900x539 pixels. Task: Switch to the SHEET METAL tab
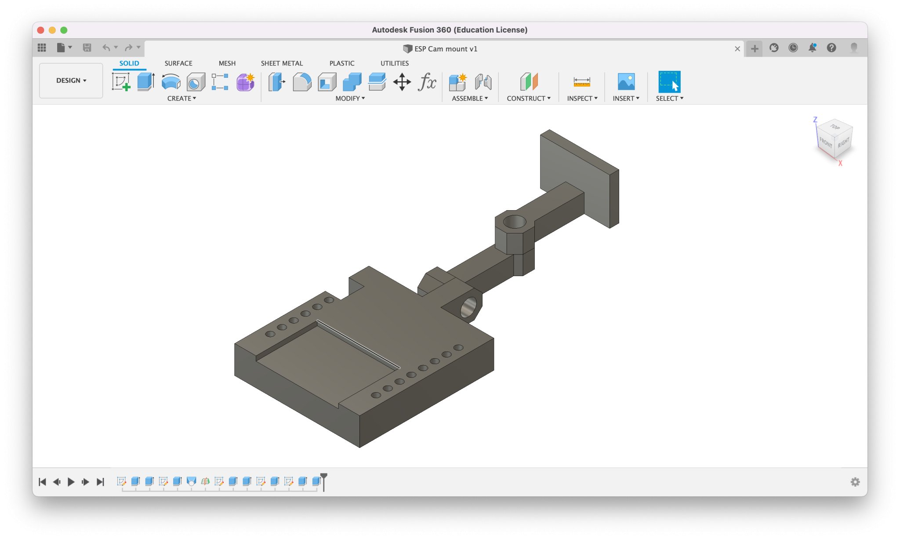click(282, 63)
